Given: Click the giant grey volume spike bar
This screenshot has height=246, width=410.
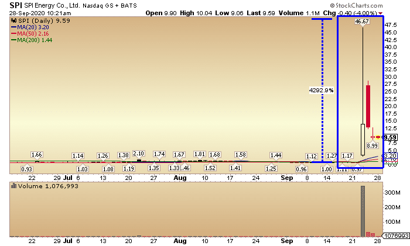Looking at the screenshot, I should pos(363,211).
